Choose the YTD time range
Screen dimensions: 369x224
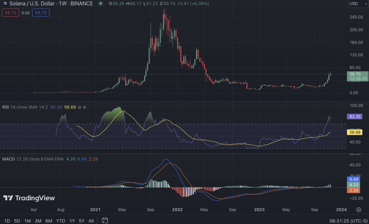click(61, 221)
